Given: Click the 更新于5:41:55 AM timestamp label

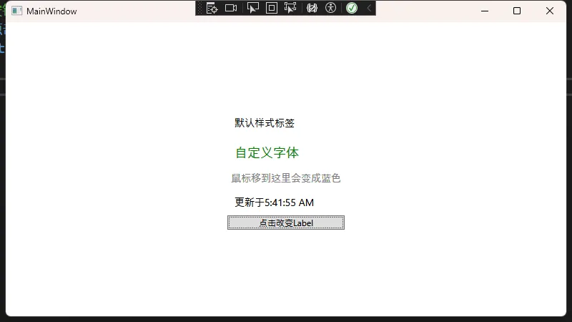Looking at the screenshot, I should pyautogui.click(x=274, y=203).
